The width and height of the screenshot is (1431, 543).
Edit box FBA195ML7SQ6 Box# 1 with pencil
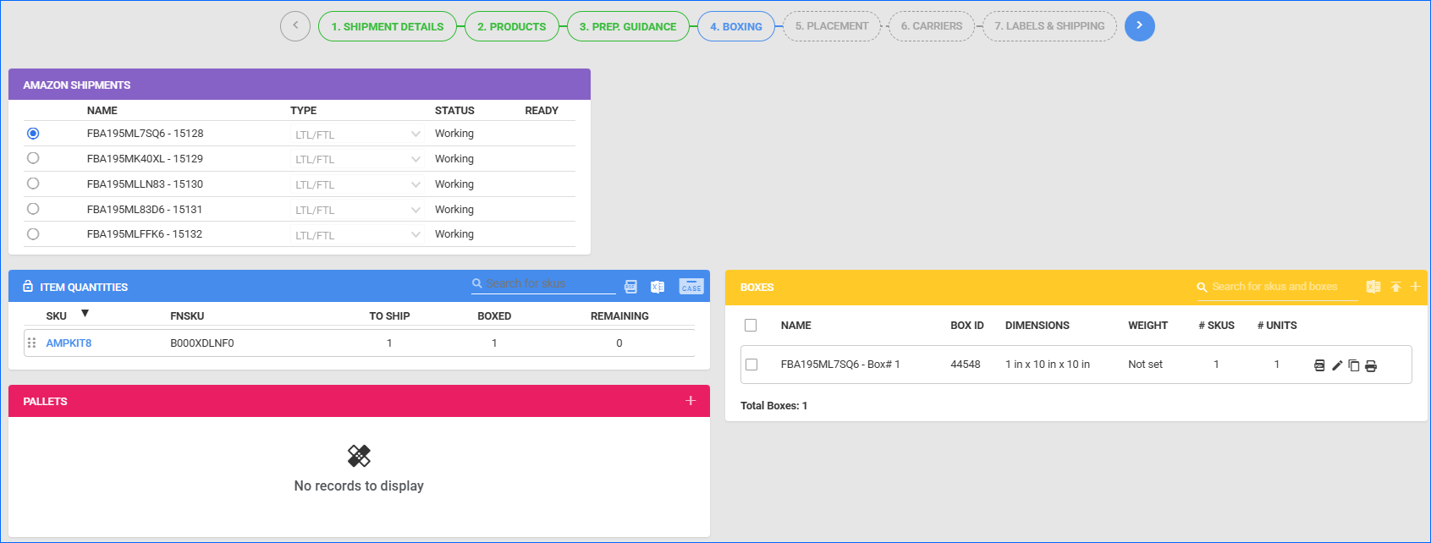[x=1337, y=365]
